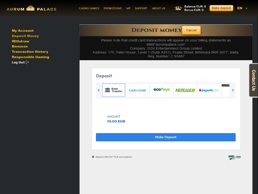Pick ecoPayz as deposit method
The image size is (258, 194).
[x=161, y=90]
